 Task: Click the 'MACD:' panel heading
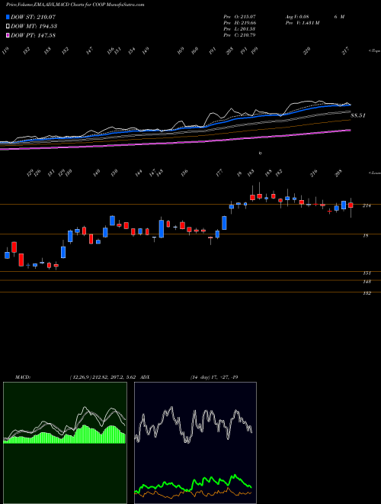point(23,377)
